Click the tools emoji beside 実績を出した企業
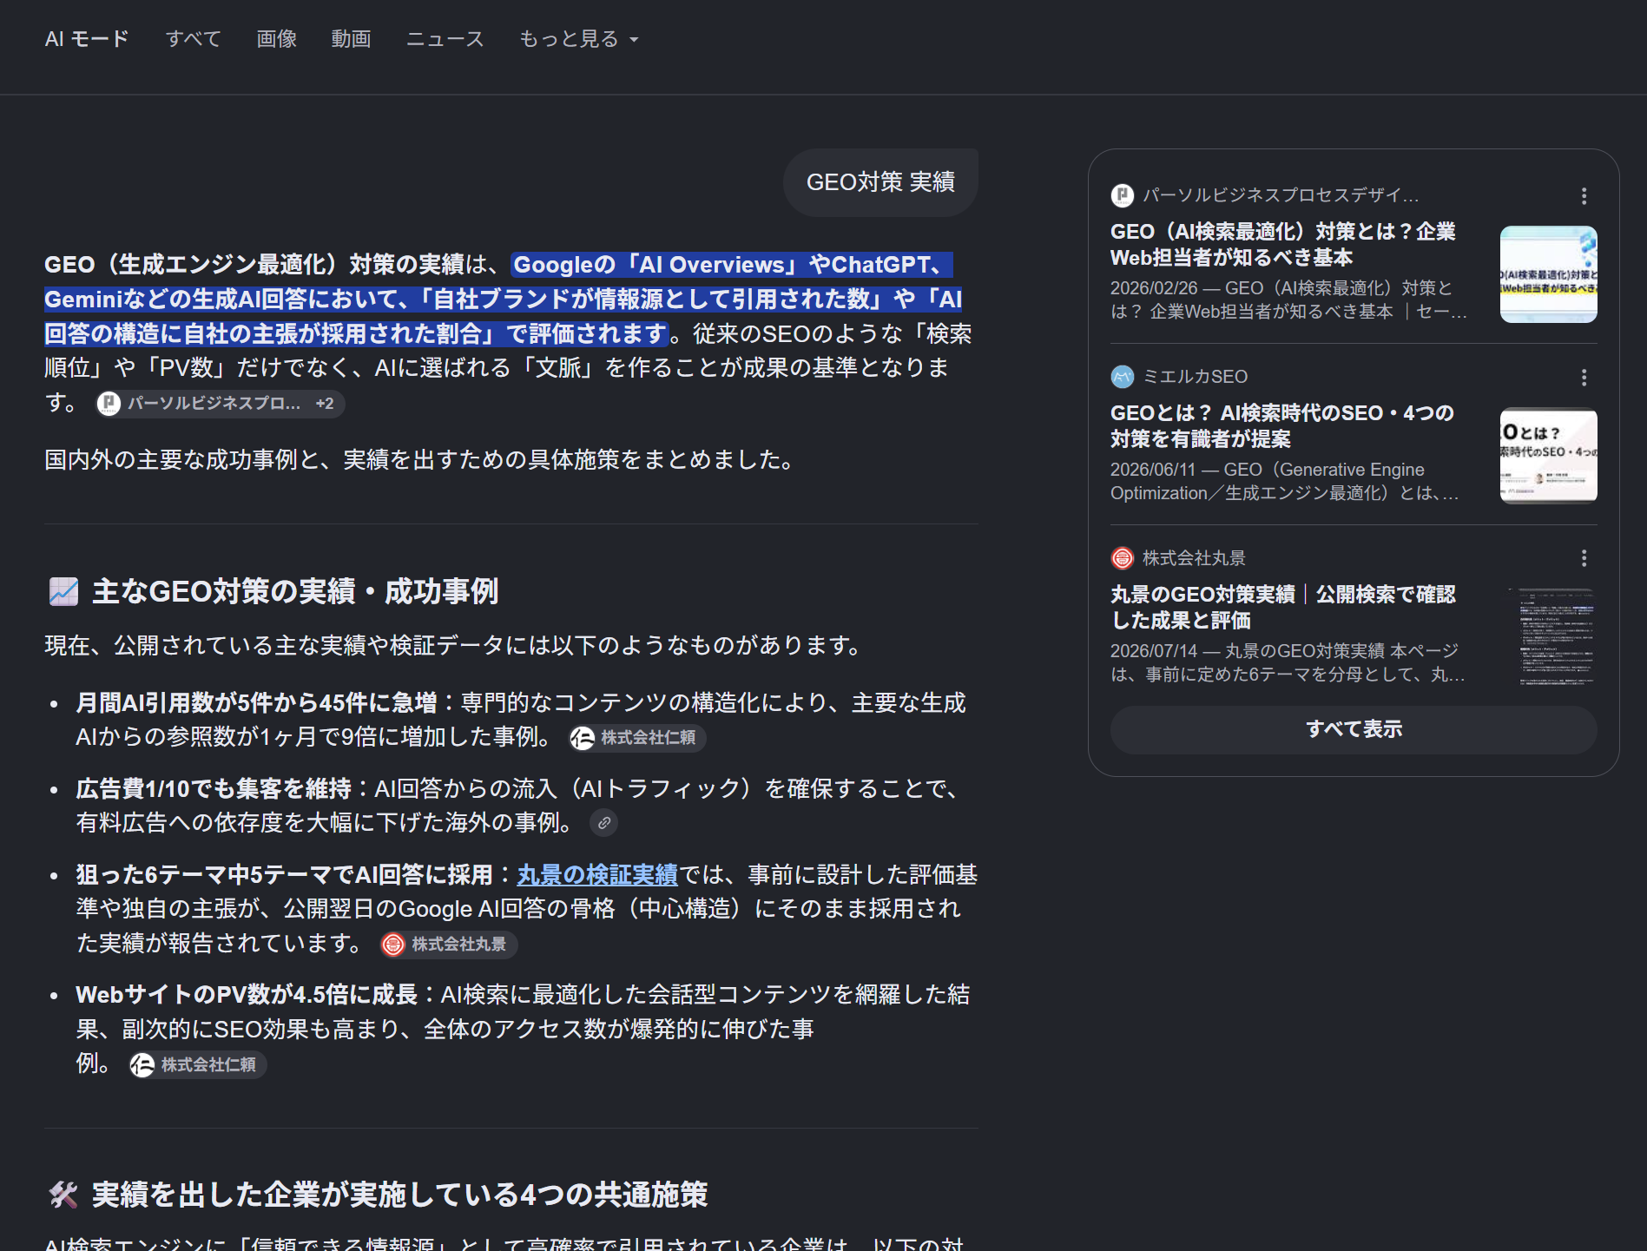Screen dimensions: 1647x1251 [x=63, y=1195]
